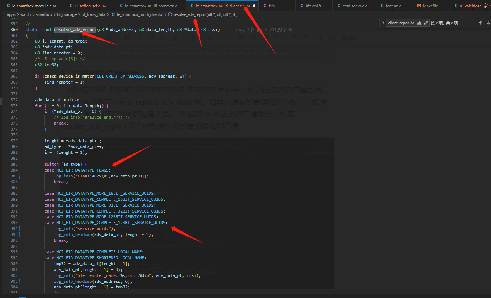Go to previous match arrow in find

click(x=481, y=23)
